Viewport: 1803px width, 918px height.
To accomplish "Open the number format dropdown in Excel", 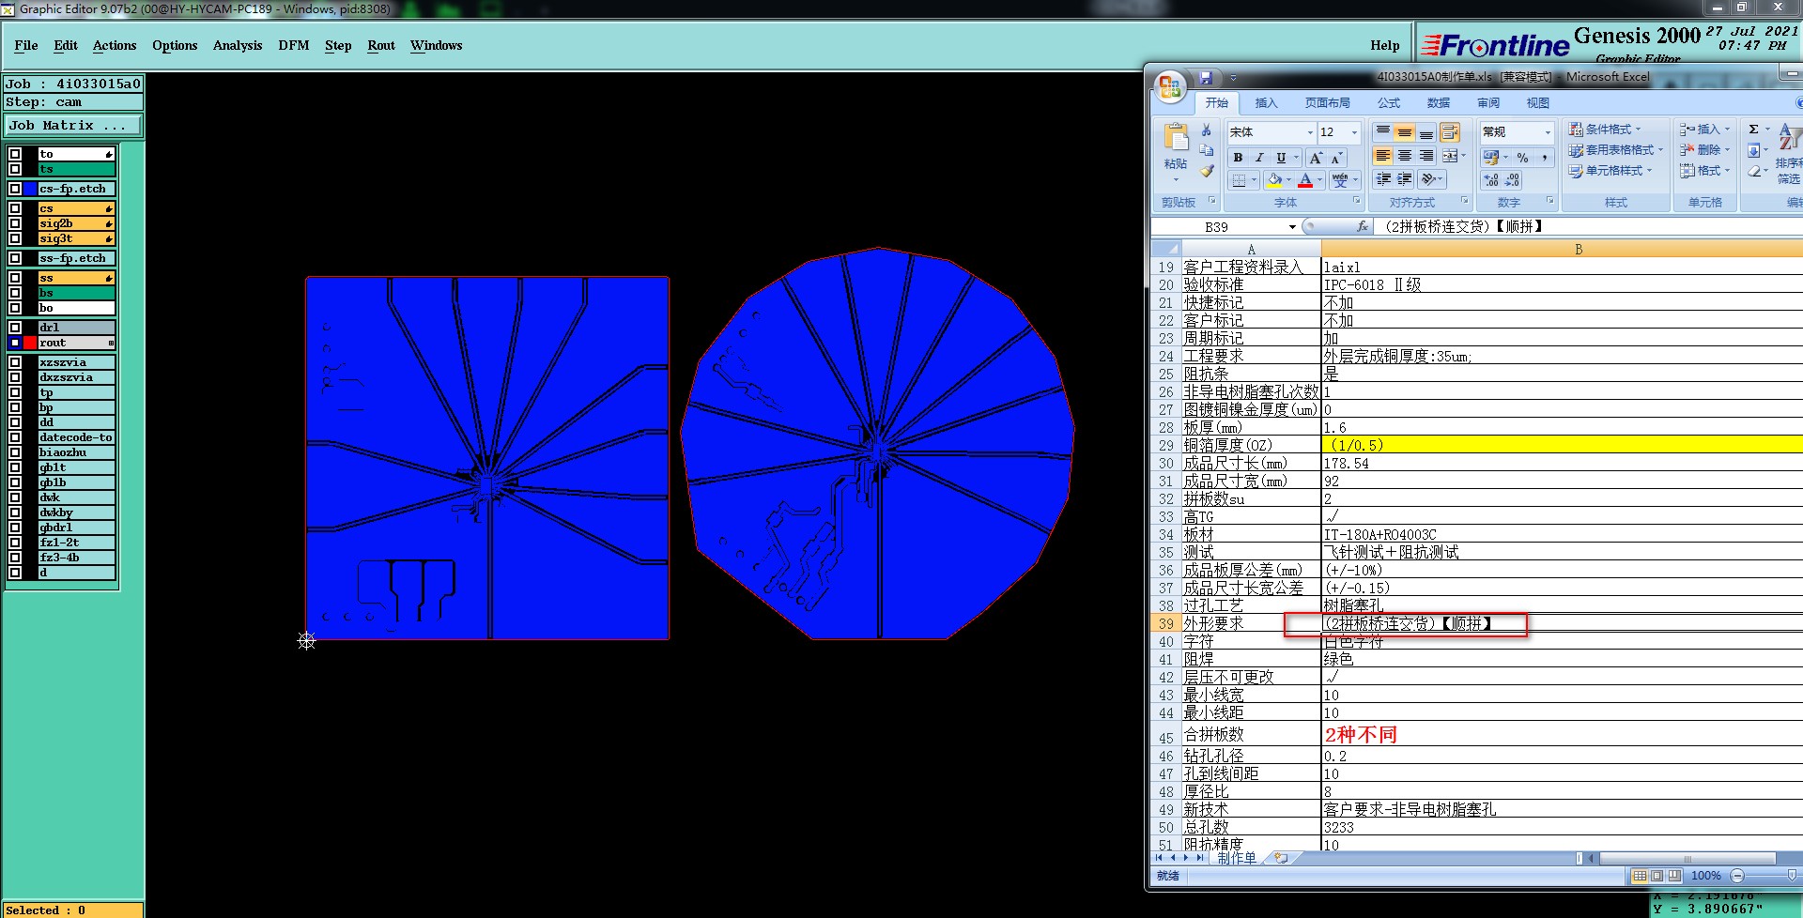I will pyautogui.click(x=1548, y=132).
